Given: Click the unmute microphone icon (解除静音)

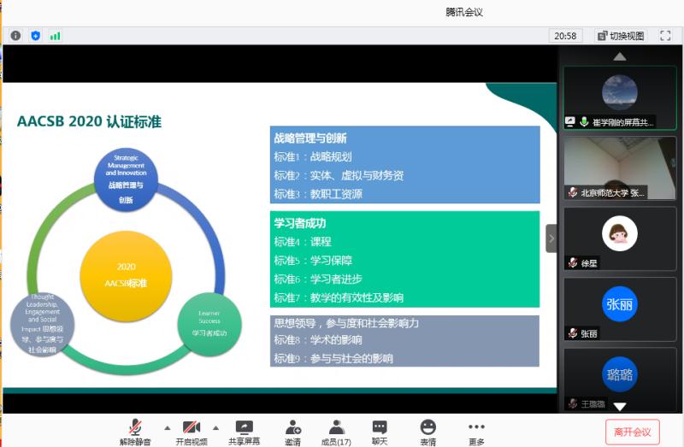Looking at the screenshot, I should click(x=135, y=427).
